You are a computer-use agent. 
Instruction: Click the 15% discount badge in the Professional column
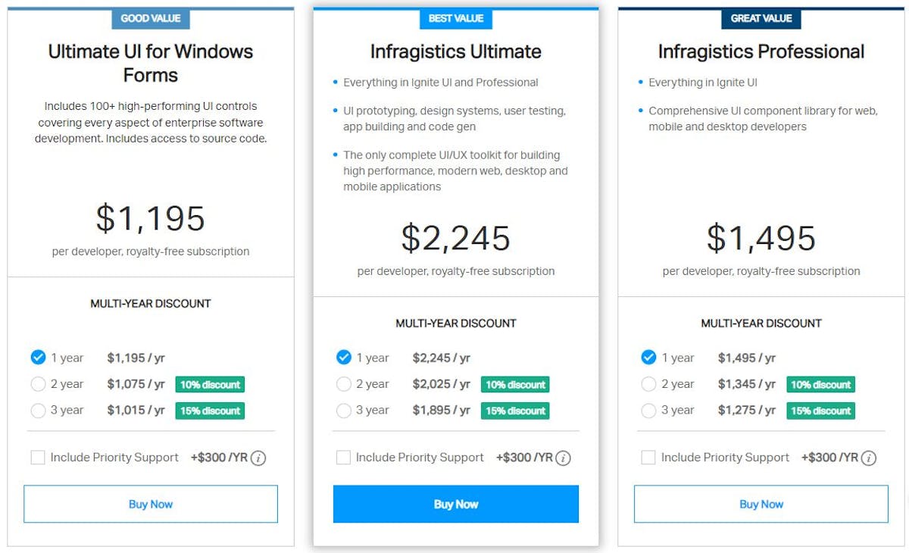[x=820, y=411]
